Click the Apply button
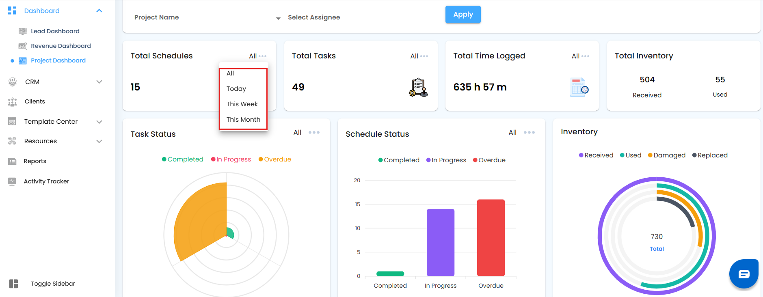 463,15
